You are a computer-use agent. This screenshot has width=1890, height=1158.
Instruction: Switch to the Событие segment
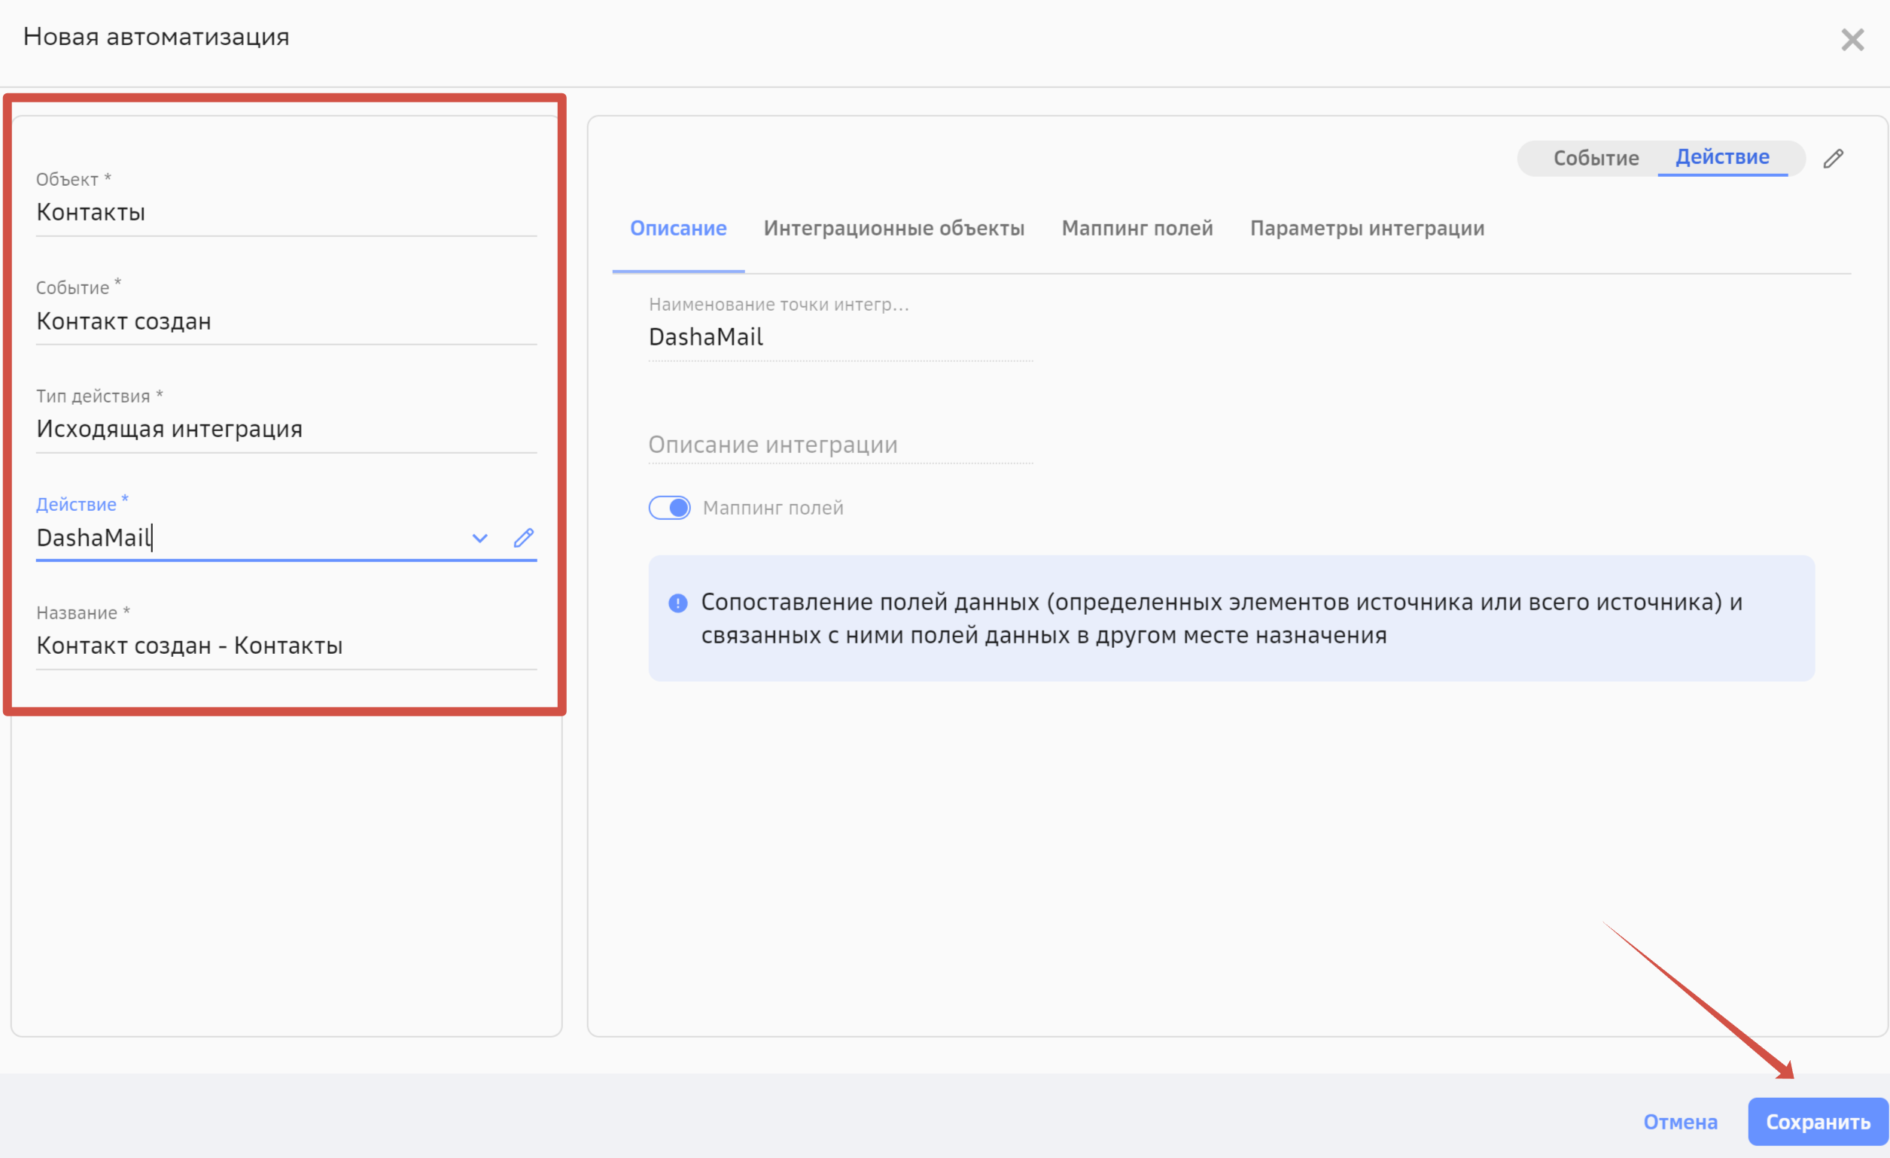click(x=1596, y=158)
